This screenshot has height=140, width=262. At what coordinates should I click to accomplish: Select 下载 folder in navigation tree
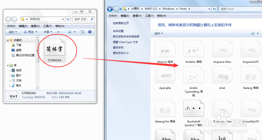(x=19, y=45)
